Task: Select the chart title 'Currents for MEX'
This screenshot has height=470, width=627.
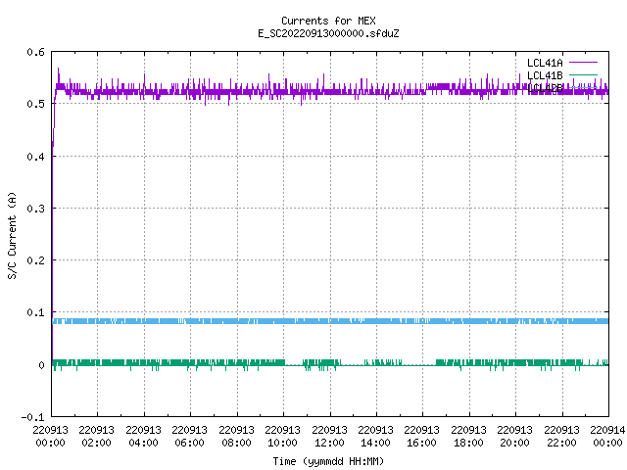Action: point(328,21)
